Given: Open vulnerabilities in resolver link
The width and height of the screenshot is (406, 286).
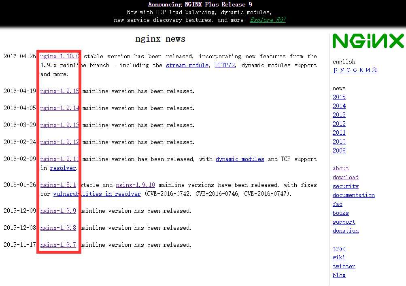Looking at the screenshot, I should pyautogui.click(x=97, y=194).
